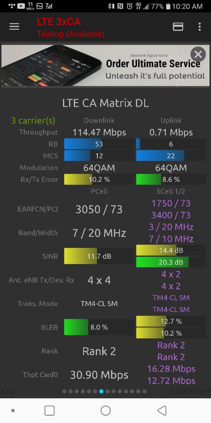211x423 pixels.
Task: Tap the Android back navigation button
Action: 162,410
